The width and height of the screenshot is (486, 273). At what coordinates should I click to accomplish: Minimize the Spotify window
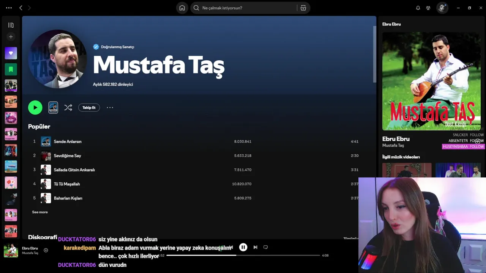tap(458, 8)
